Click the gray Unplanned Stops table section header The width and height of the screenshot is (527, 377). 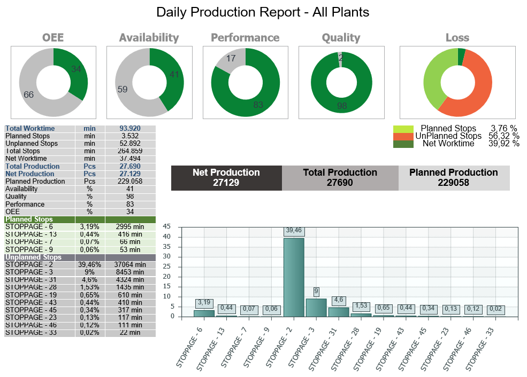(80, 257)
